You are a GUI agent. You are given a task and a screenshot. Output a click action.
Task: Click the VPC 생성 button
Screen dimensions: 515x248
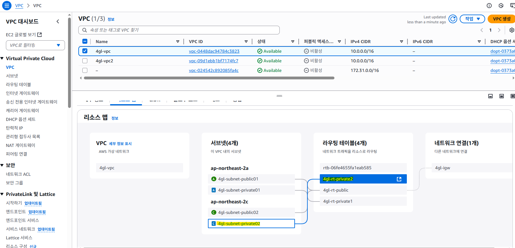501,19
